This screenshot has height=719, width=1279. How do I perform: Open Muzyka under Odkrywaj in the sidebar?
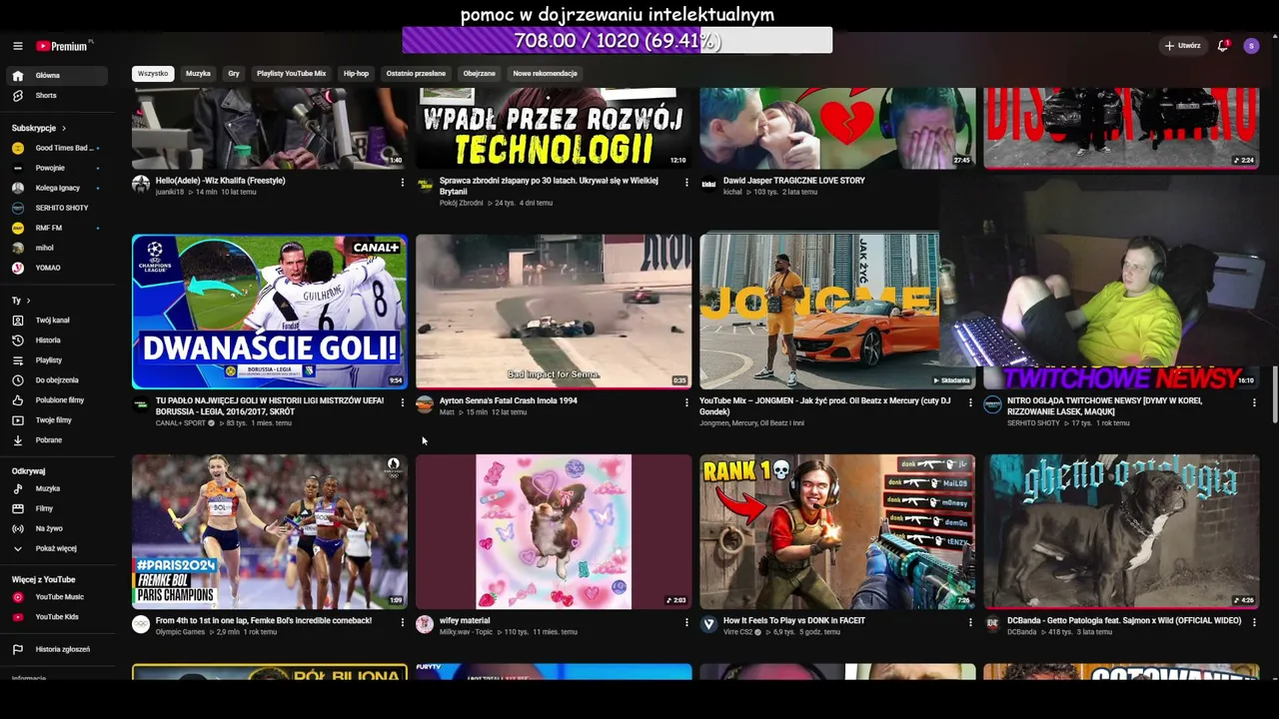tap(59, 489)
